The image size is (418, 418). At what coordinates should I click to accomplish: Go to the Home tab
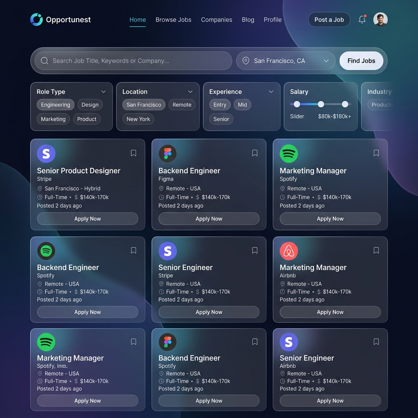[138, 20]
